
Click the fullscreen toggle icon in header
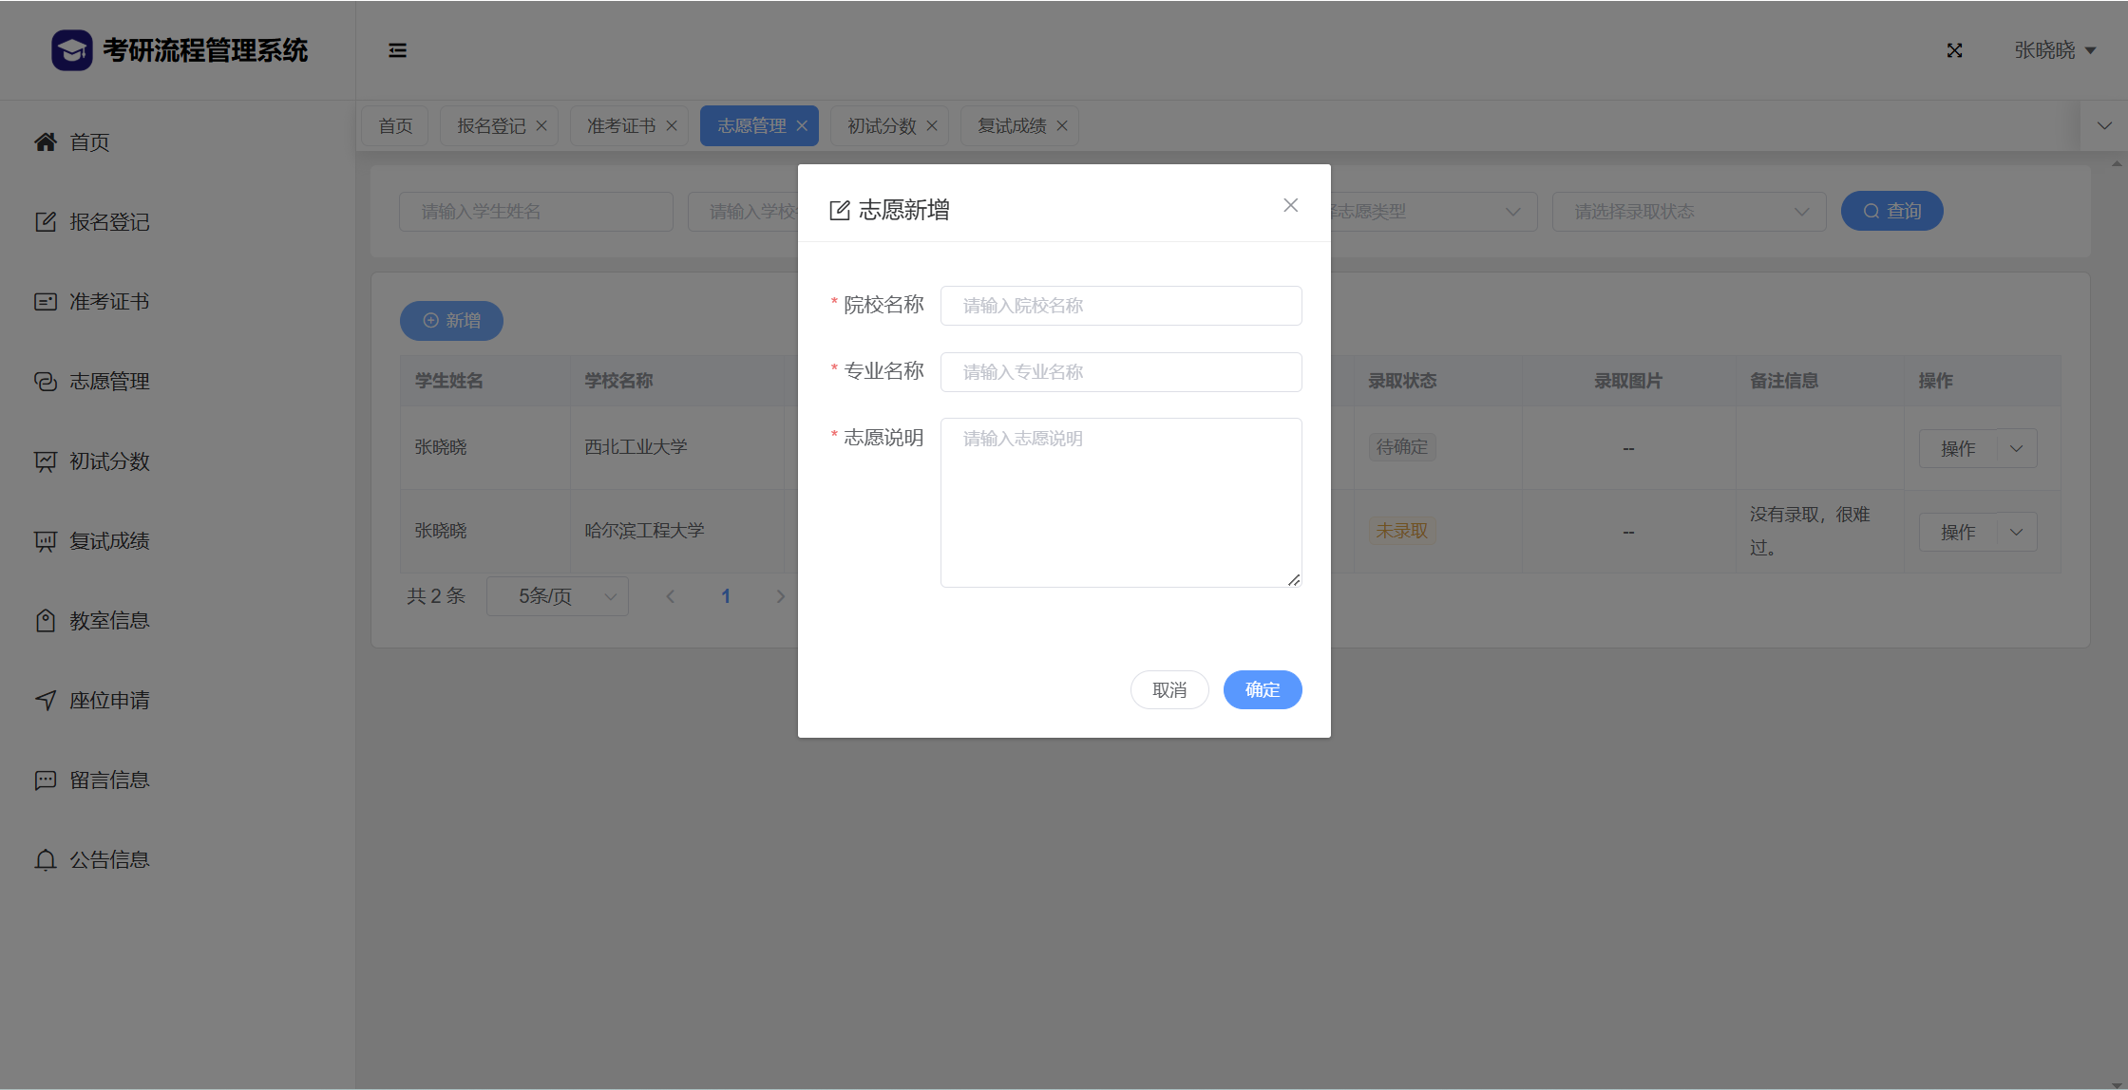1954,50
